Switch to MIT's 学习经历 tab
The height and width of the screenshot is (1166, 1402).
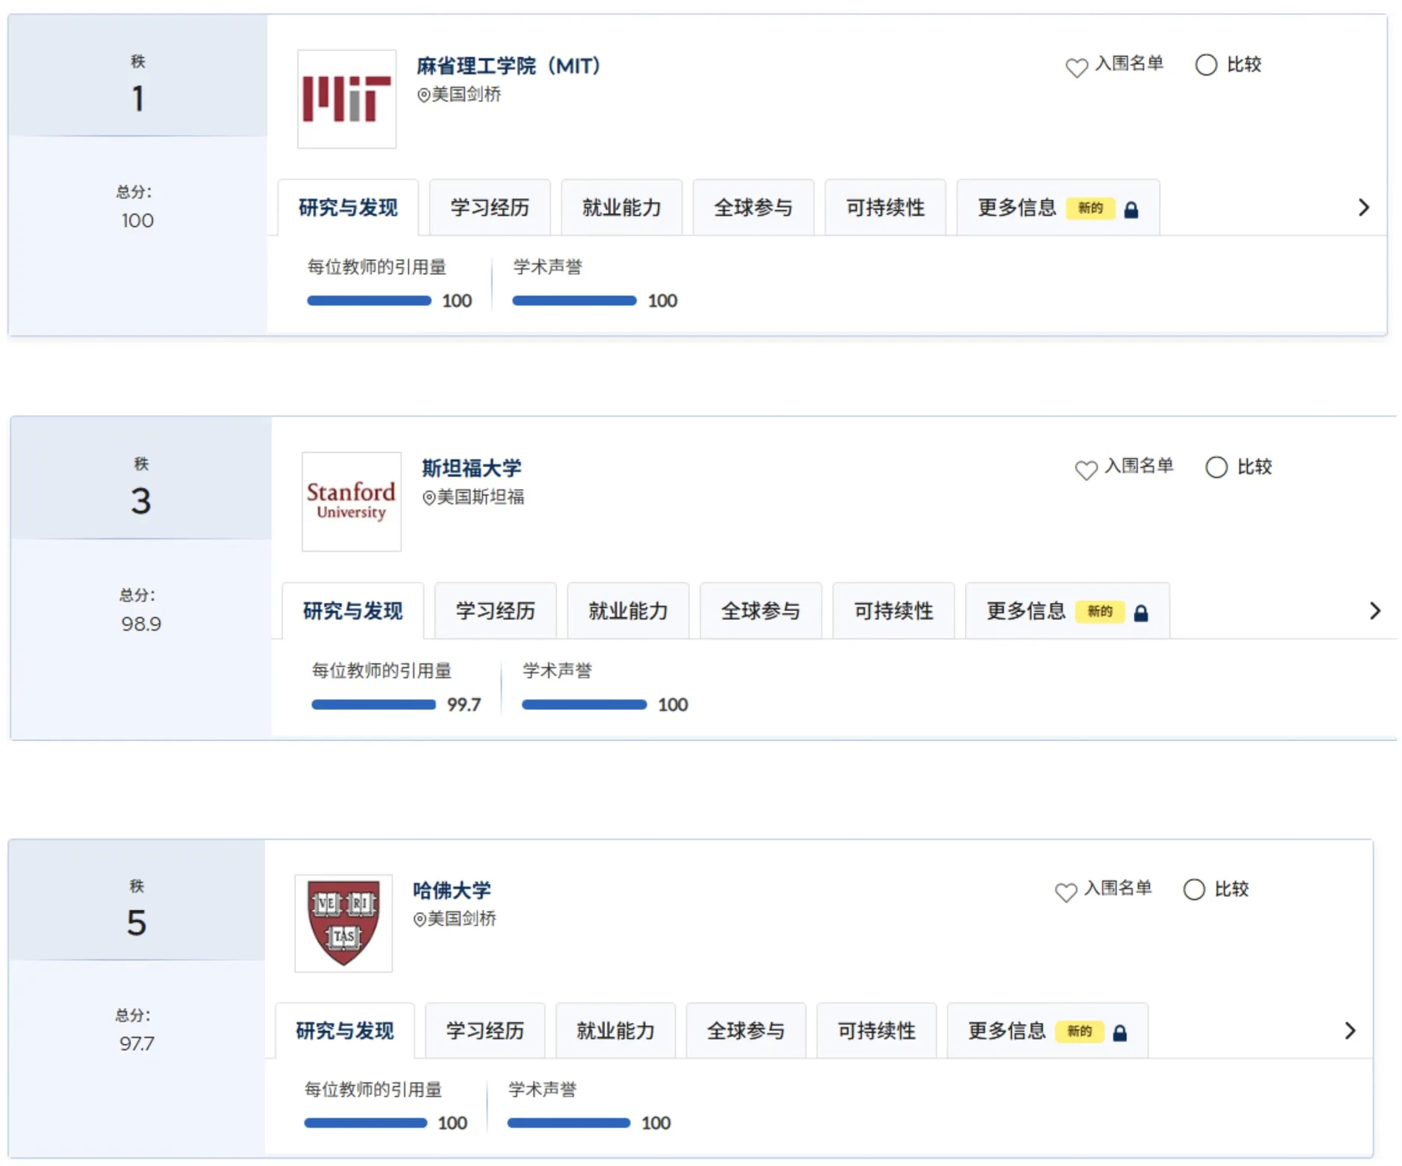click(x=490, y=207)
